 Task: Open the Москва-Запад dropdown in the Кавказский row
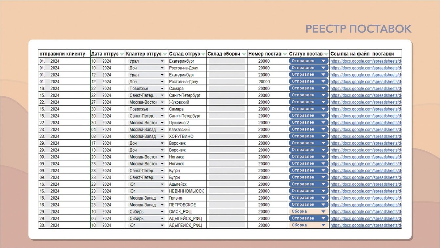point(162,130)
